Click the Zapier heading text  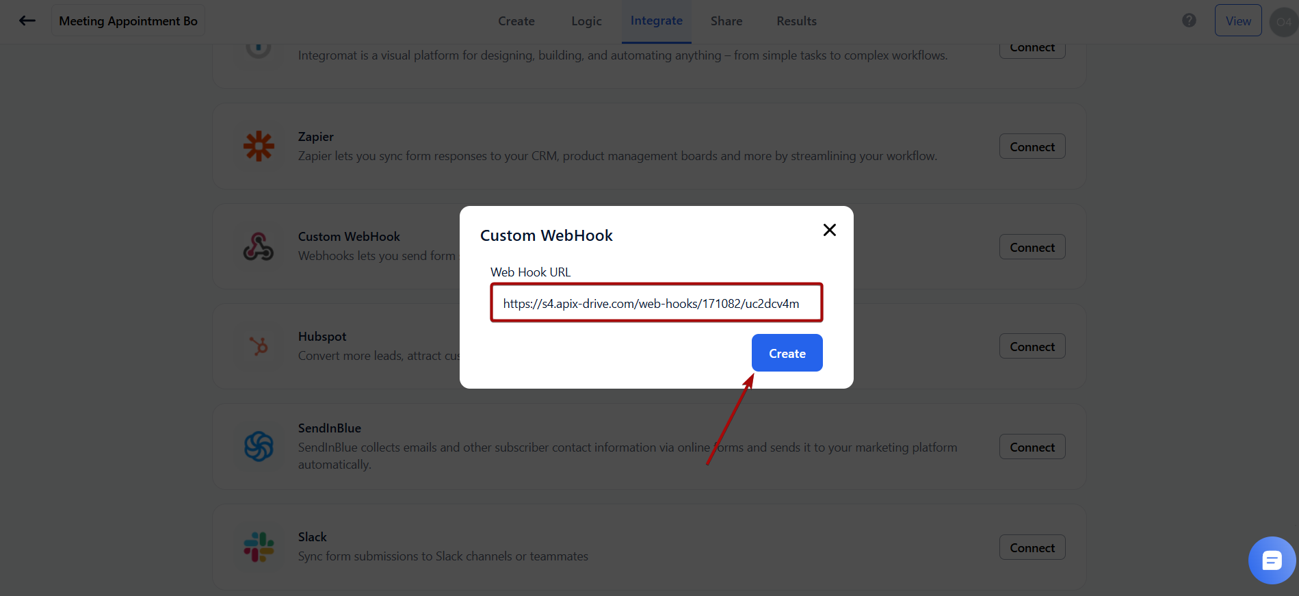(x=316, y=137)
